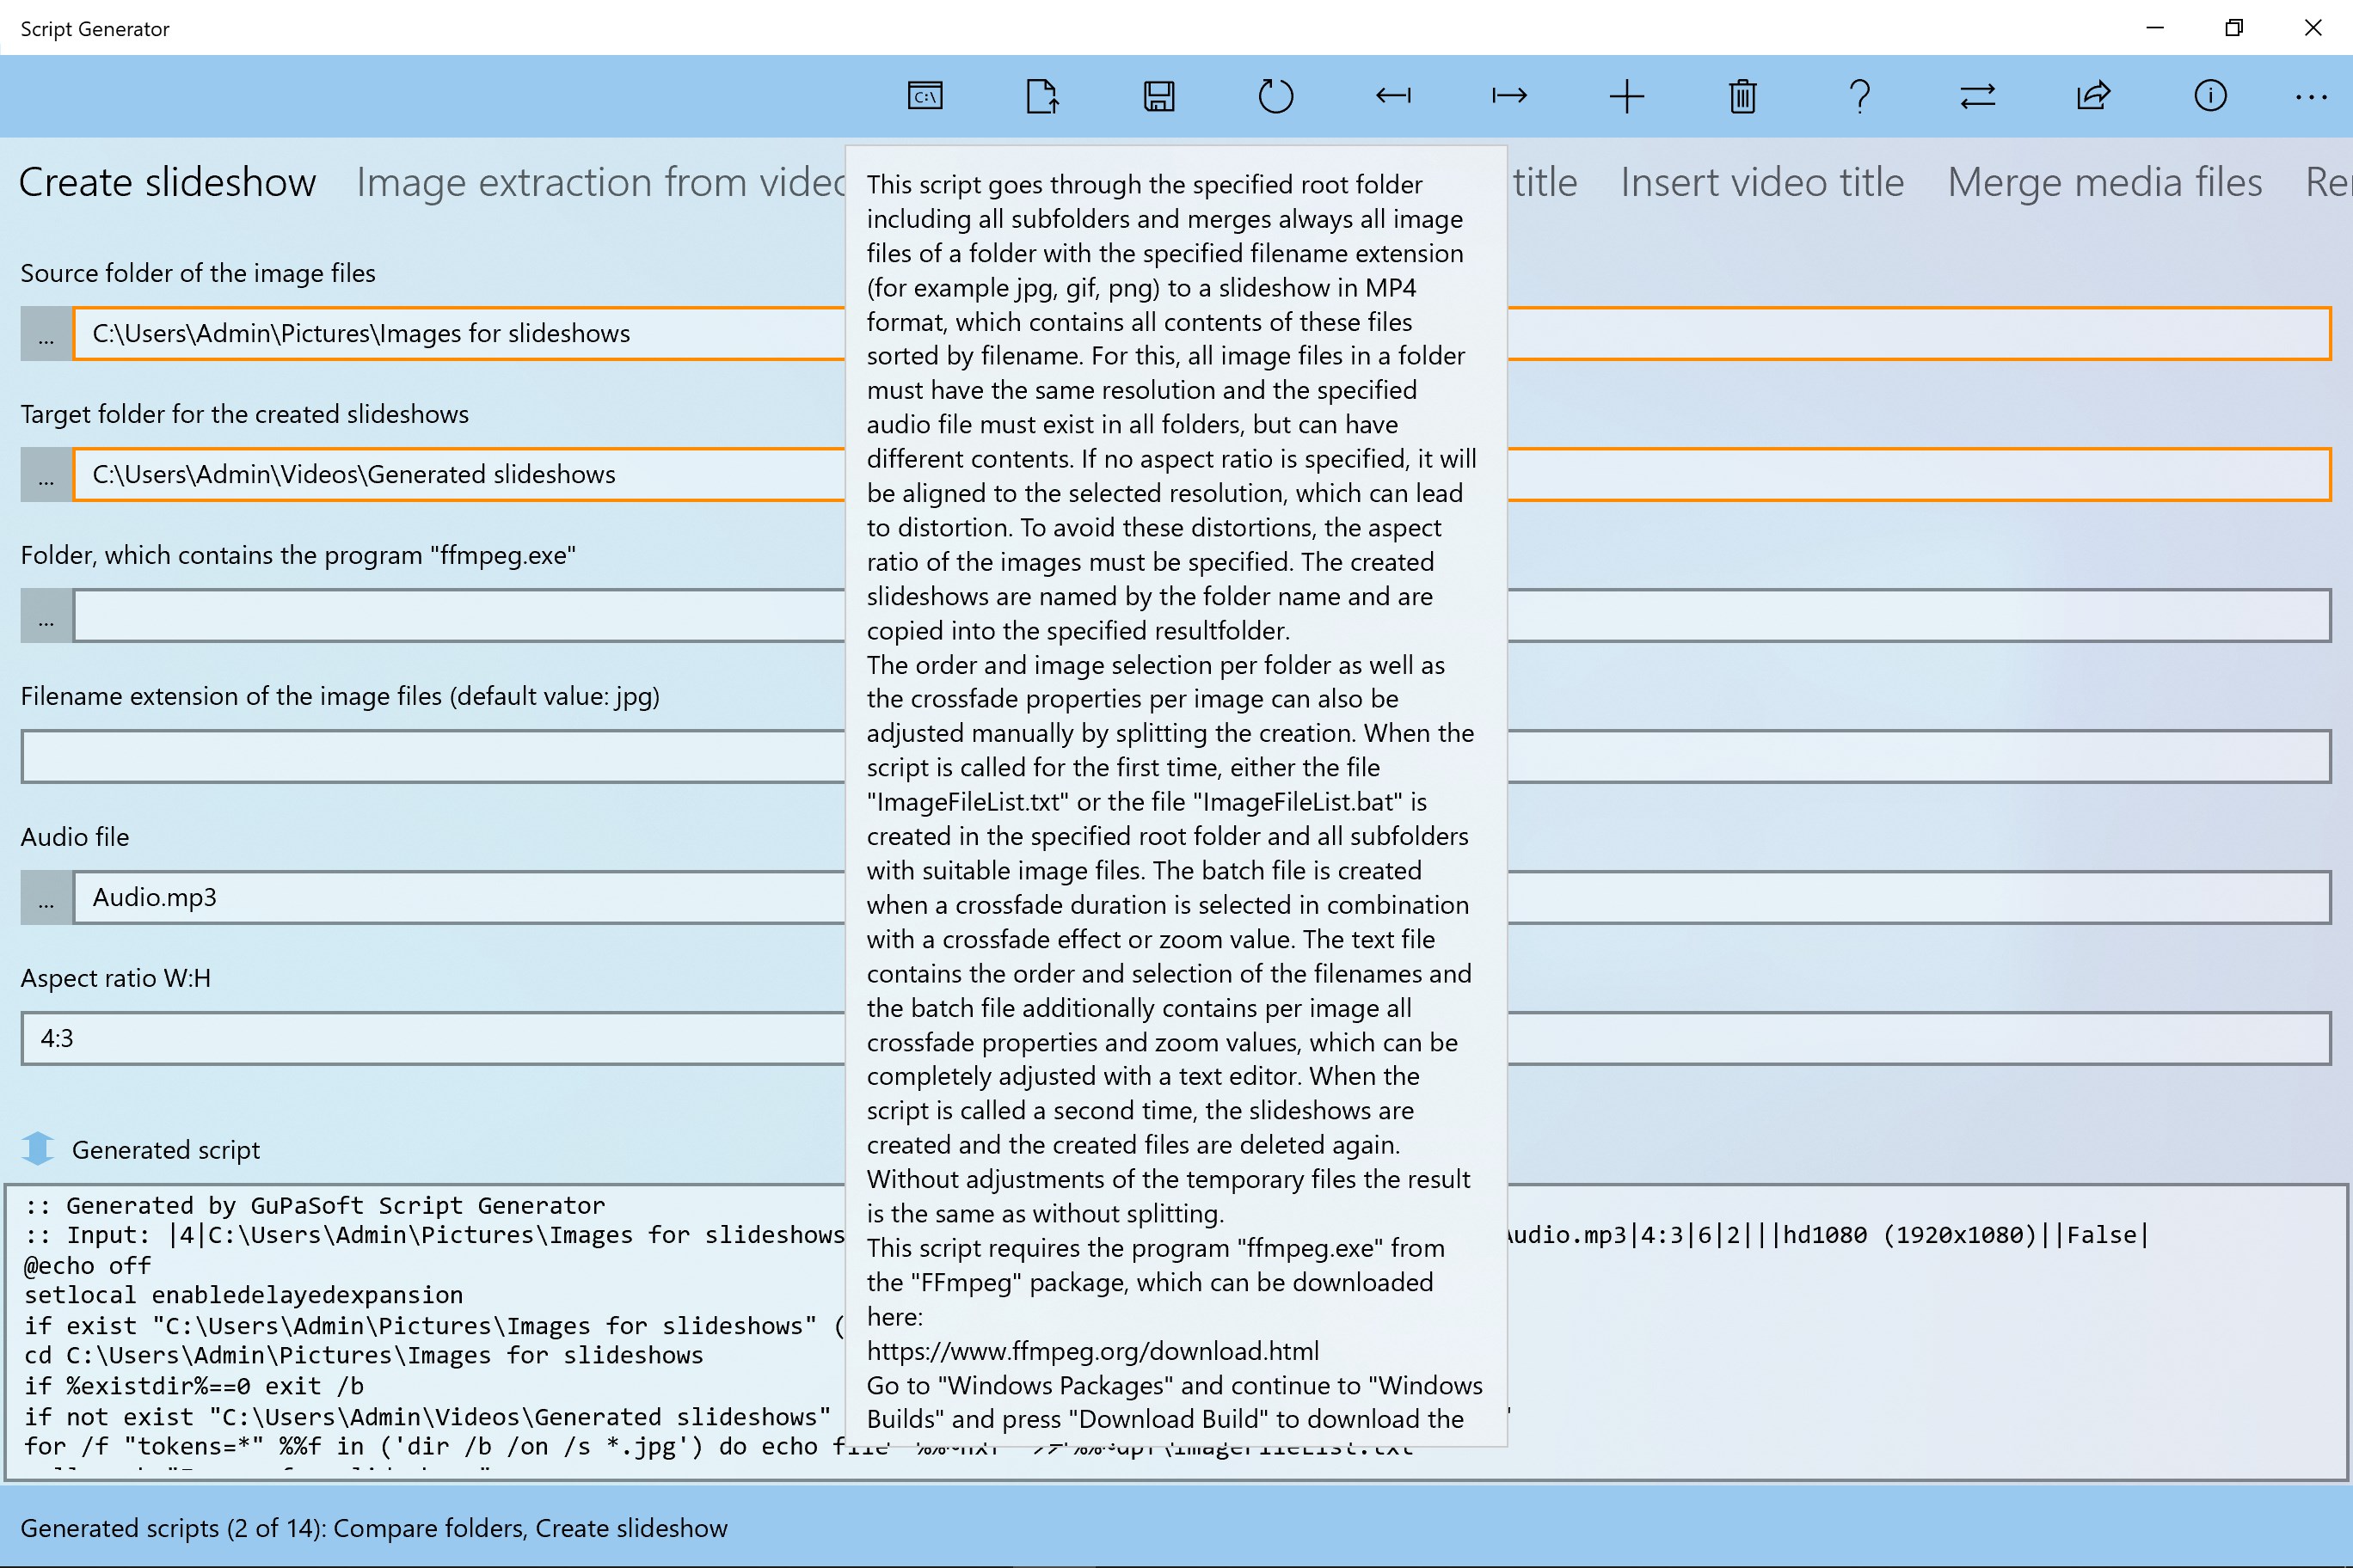Expand the three-dot more options menu

point(2310,96)
